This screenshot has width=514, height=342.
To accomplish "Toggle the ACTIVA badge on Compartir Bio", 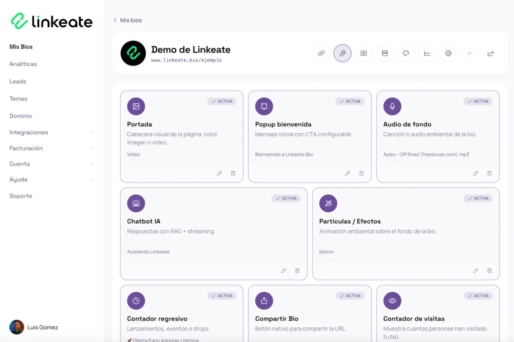I will pos(350,296).
